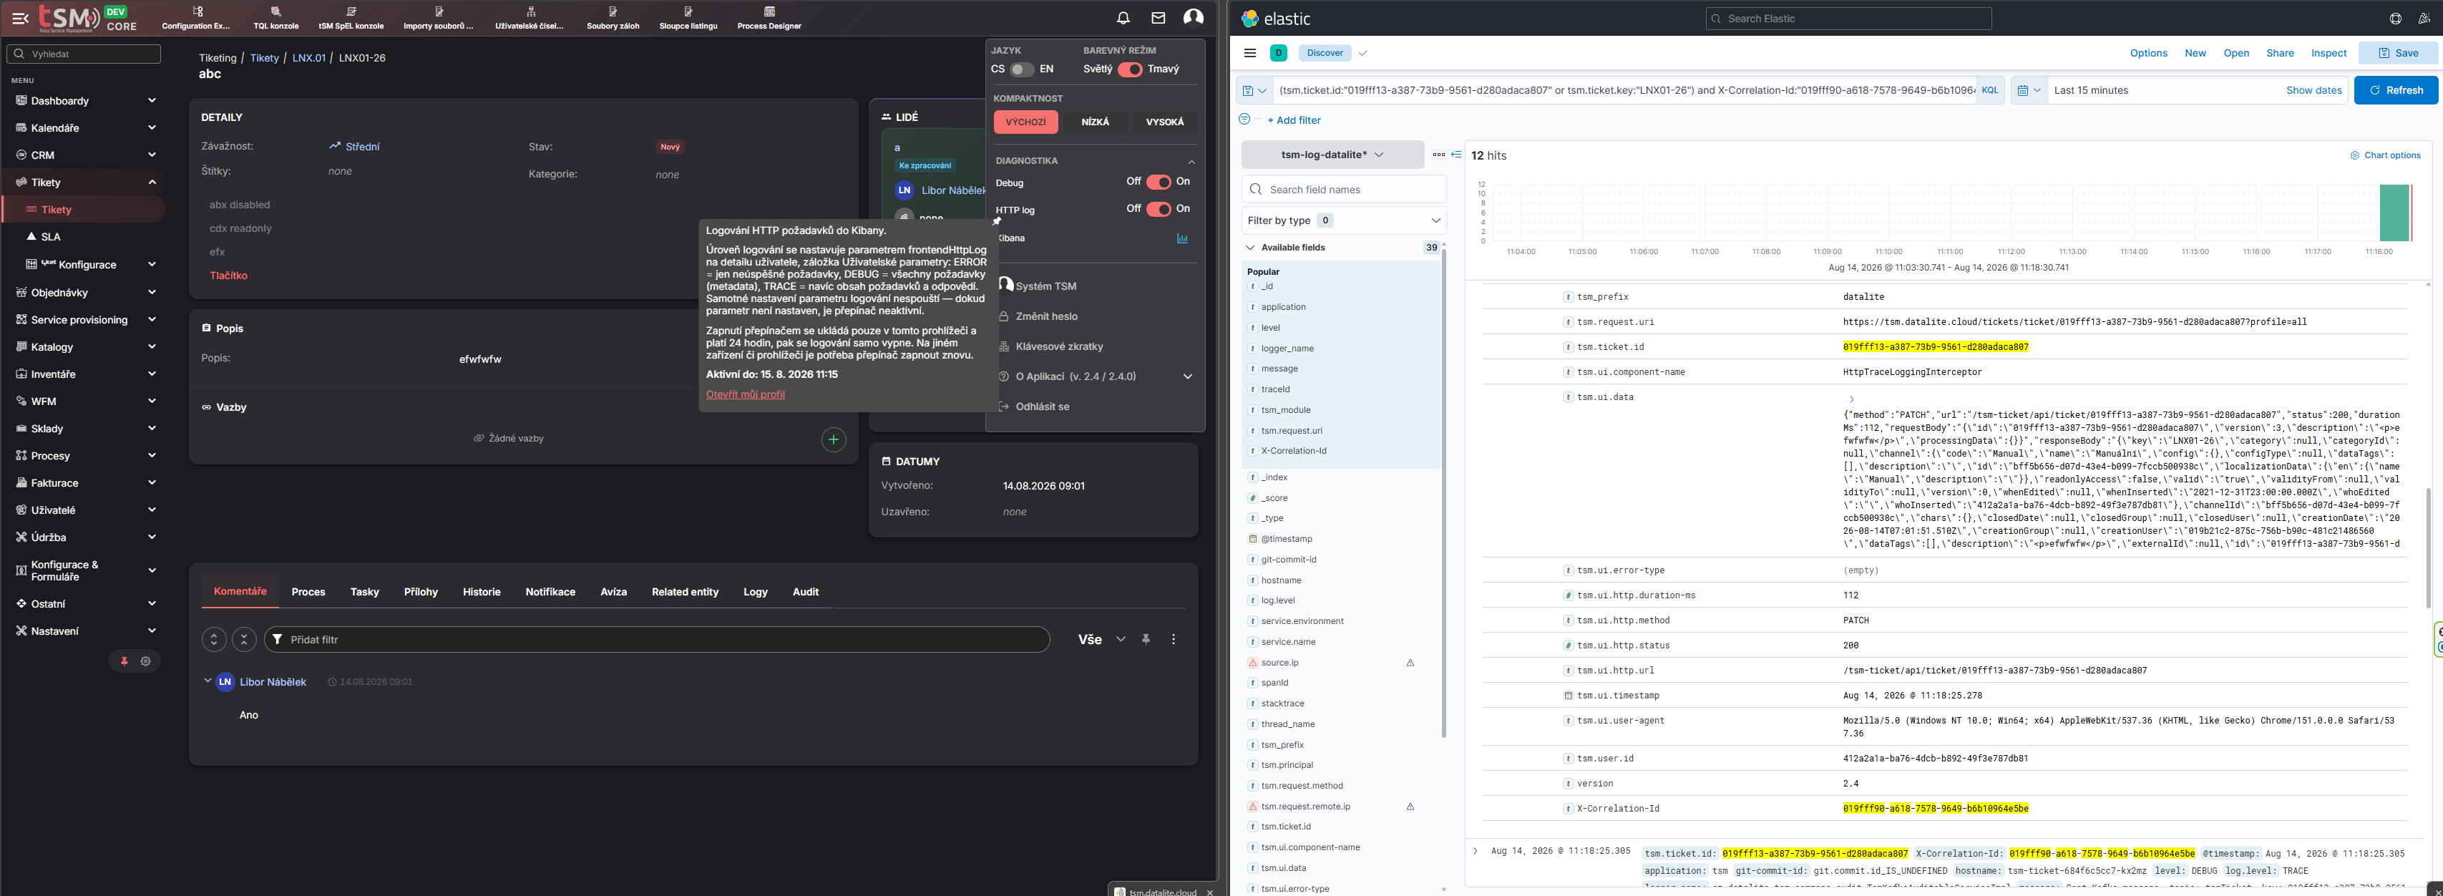Open Otevřít můj profil link
Viewport: 2443px width, 896px height.
tap(746, 394)
